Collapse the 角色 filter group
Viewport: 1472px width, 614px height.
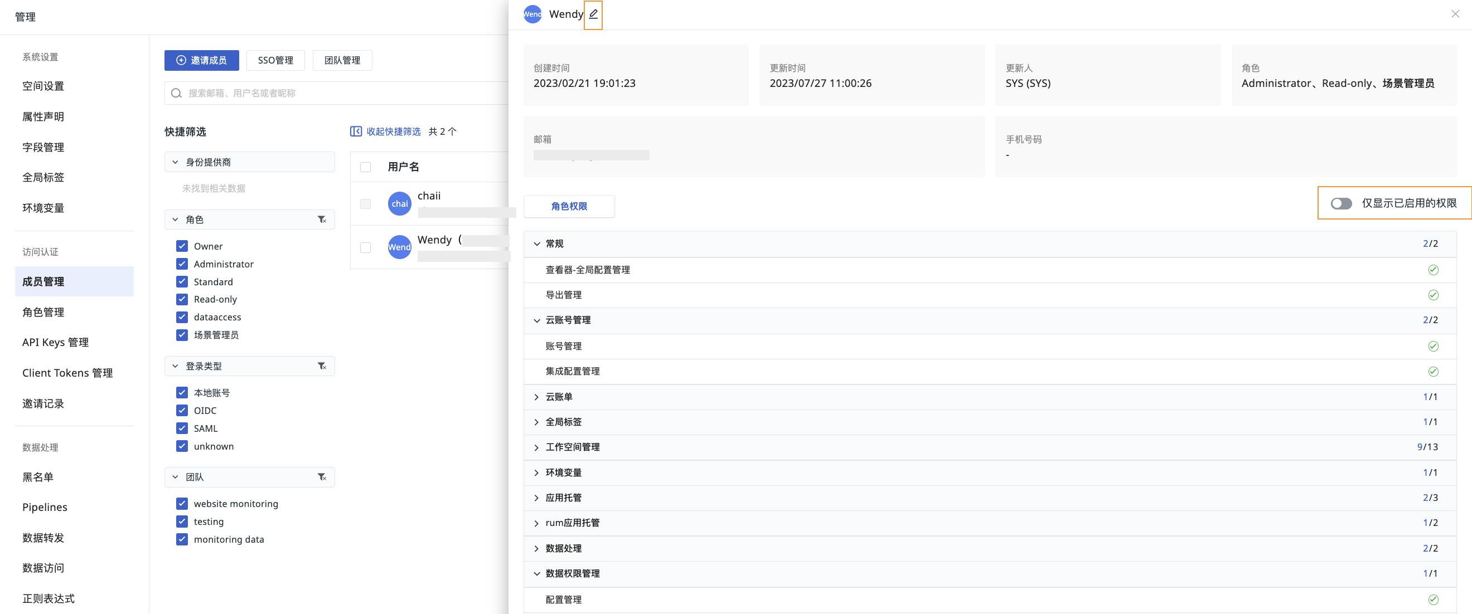point(175,220)
